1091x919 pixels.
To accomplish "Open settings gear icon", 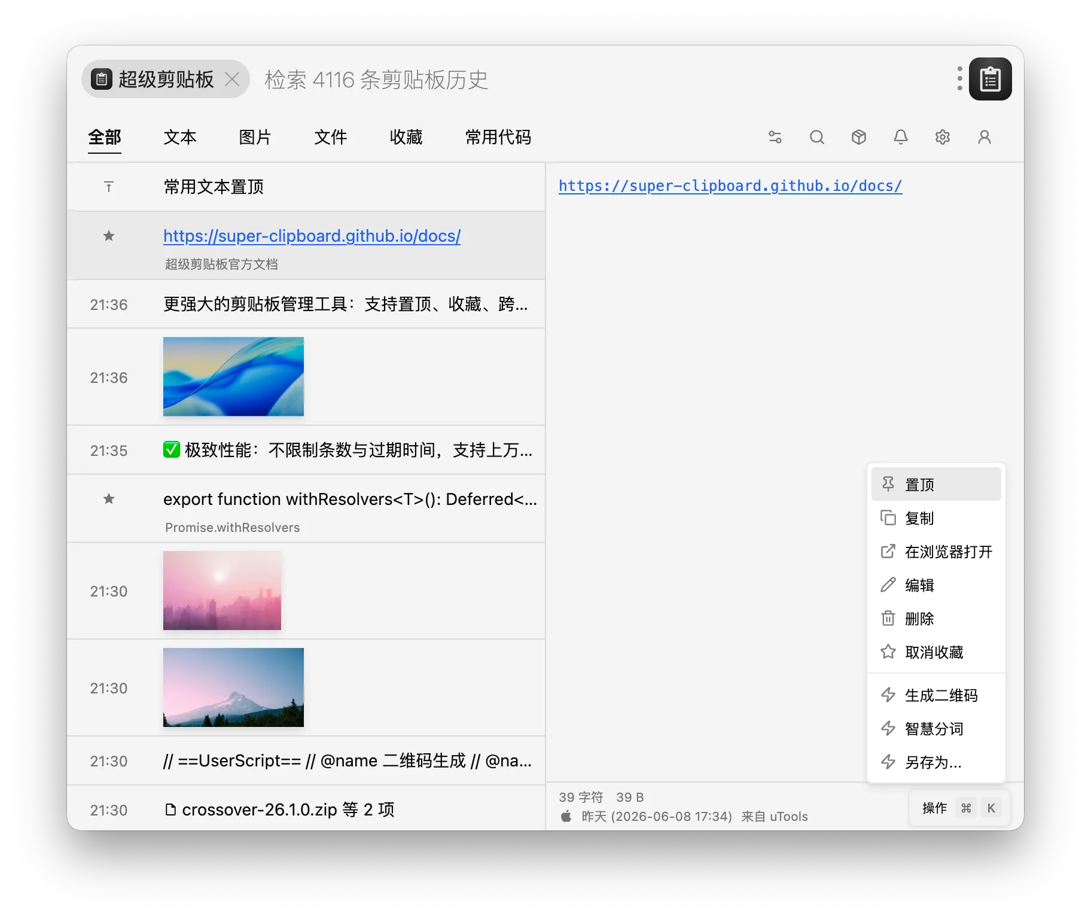I will tap(943, 137).
